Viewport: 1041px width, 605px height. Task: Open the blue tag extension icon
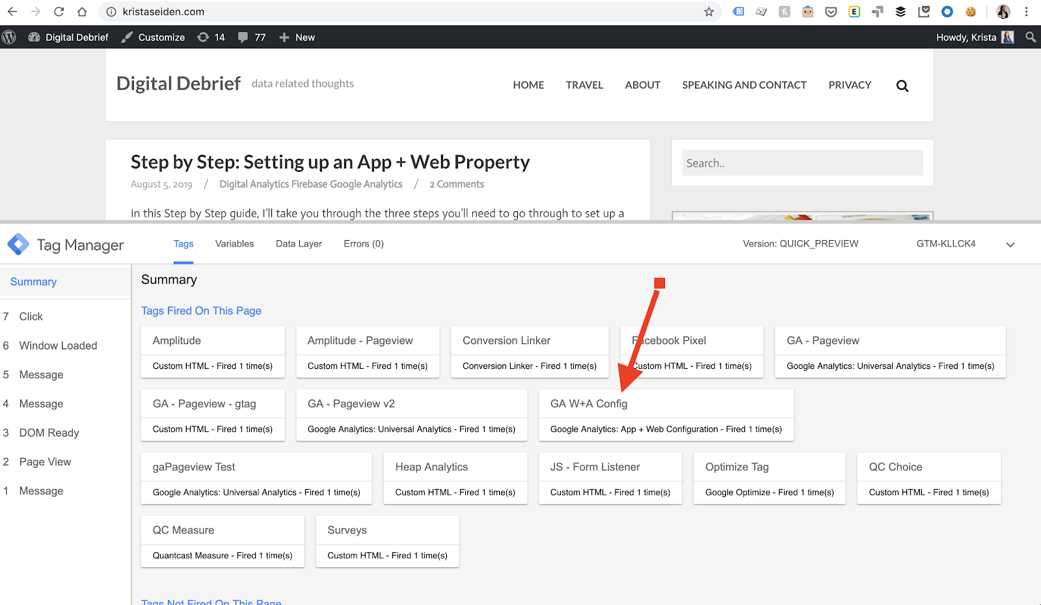point(738,12)
